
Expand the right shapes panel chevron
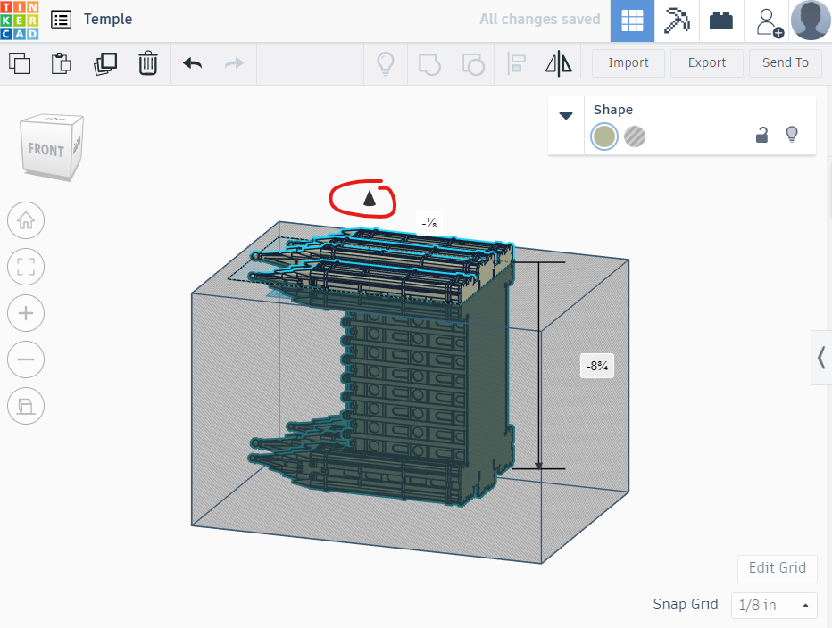(x=821, y=357)
